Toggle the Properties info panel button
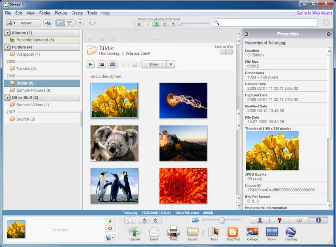Viewport: 336px width, 247px height. [x=318, y=220]
